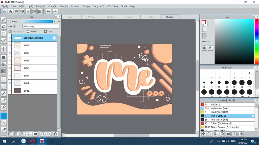Expand the add brush dropdown in Cọ panel

tap(218, 134)
